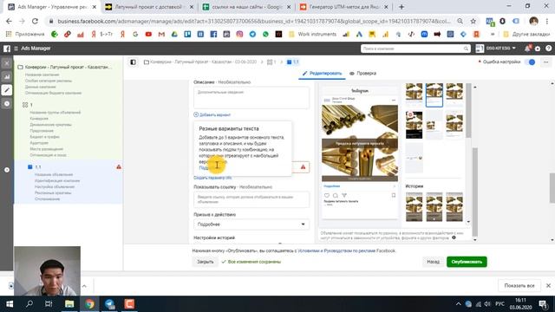Viewport: 555px width, 312px height.
Task: Bookmark this page with the star icon
Action: click(473, 21)
